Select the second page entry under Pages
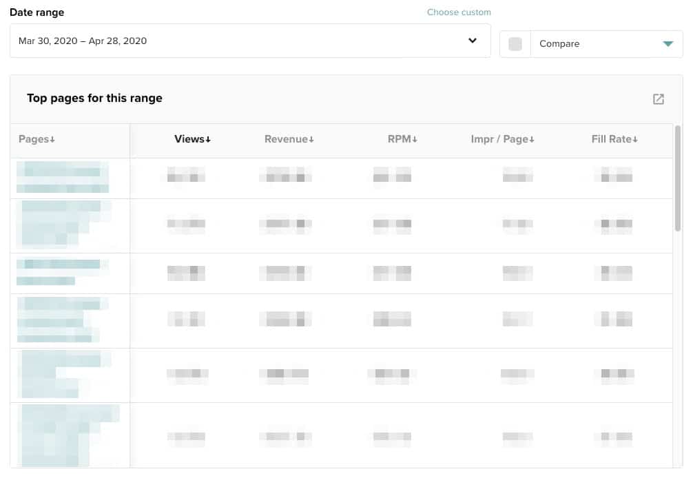Screen dimensions: 693x478 62,225
